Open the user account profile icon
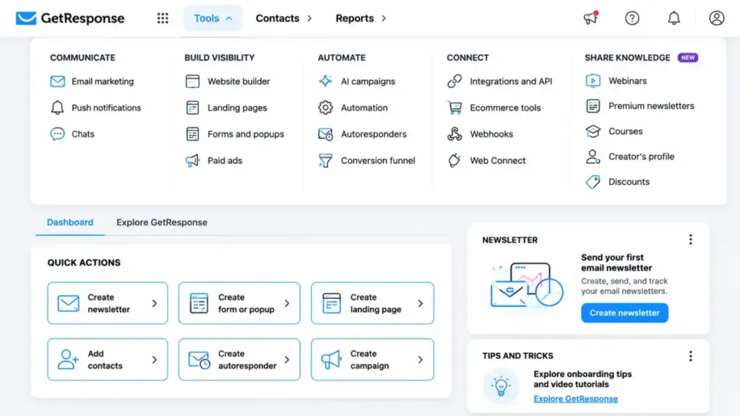Screen dimensions: 740x416 coord(716,18)
